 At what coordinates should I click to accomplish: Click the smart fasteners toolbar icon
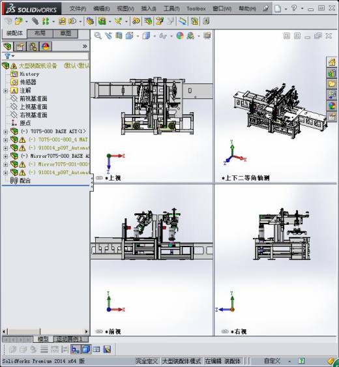(62, 22)
